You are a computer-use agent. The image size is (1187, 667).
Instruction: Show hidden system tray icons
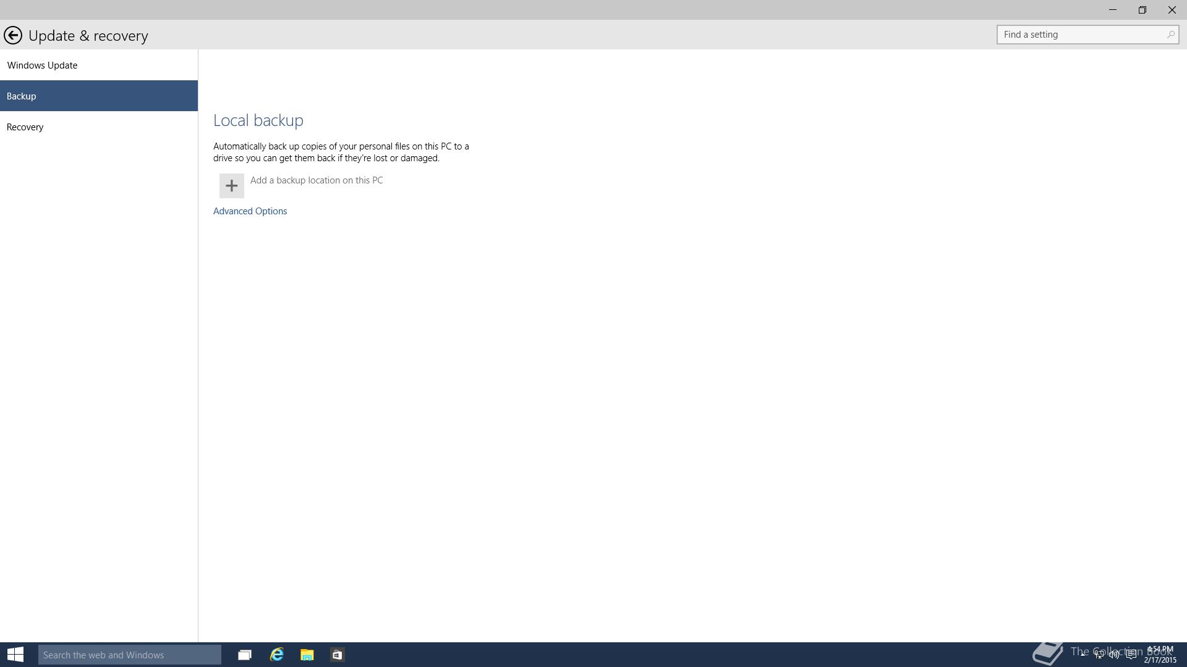1083,655
